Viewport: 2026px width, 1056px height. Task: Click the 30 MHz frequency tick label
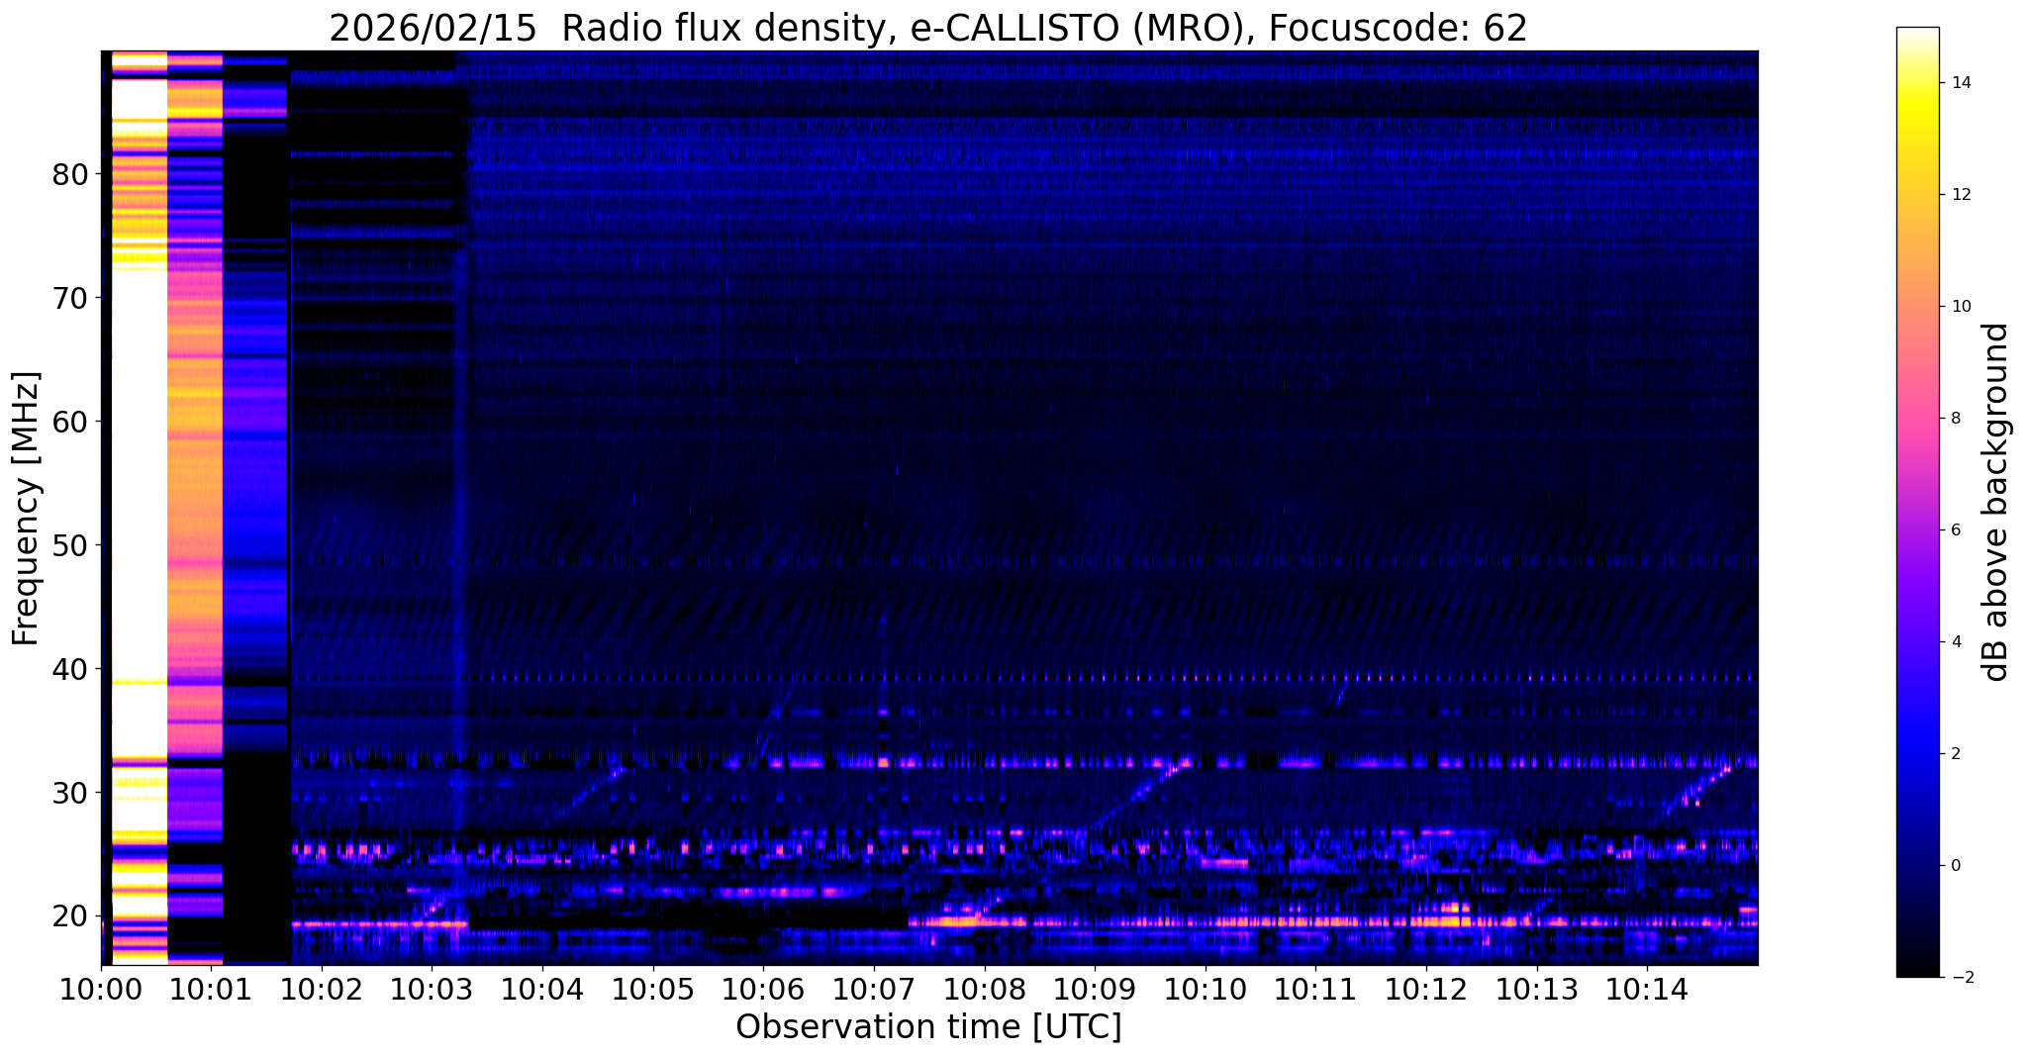(70, 793)
